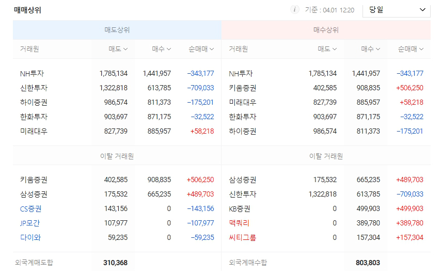Click 외국계매도합 value 310,368
This screenshot has height=276, width=441.
115,263
